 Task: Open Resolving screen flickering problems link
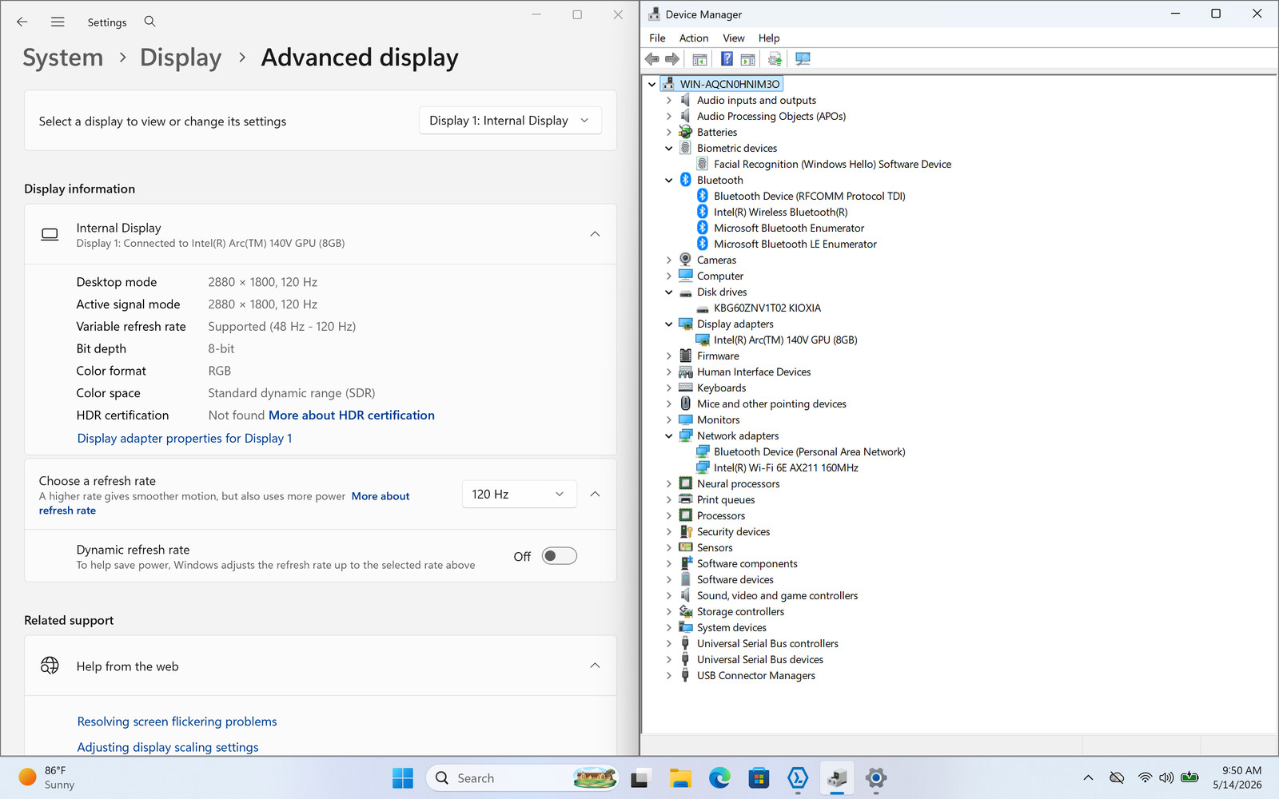[x=177, y=721]
